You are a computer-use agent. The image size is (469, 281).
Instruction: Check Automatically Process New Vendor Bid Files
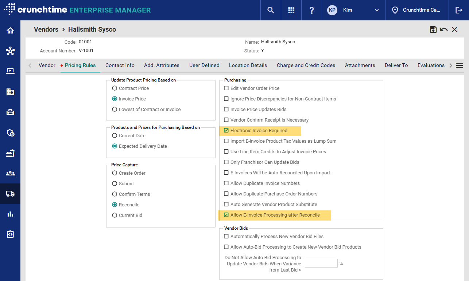226,236
